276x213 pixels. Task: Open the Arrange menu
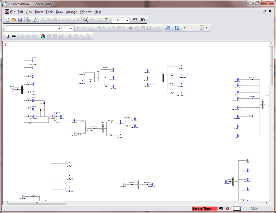[x=71, y=12]
